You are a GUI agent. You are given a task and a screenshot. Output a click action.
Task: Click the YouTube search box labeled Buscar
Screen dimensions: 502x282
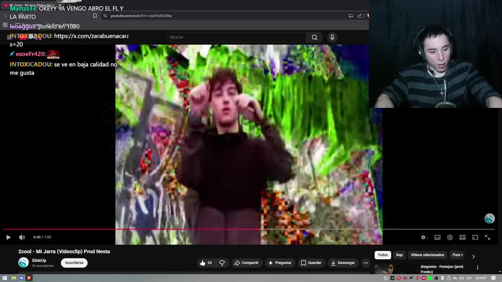pyautogui.click(x=236, y=37)
